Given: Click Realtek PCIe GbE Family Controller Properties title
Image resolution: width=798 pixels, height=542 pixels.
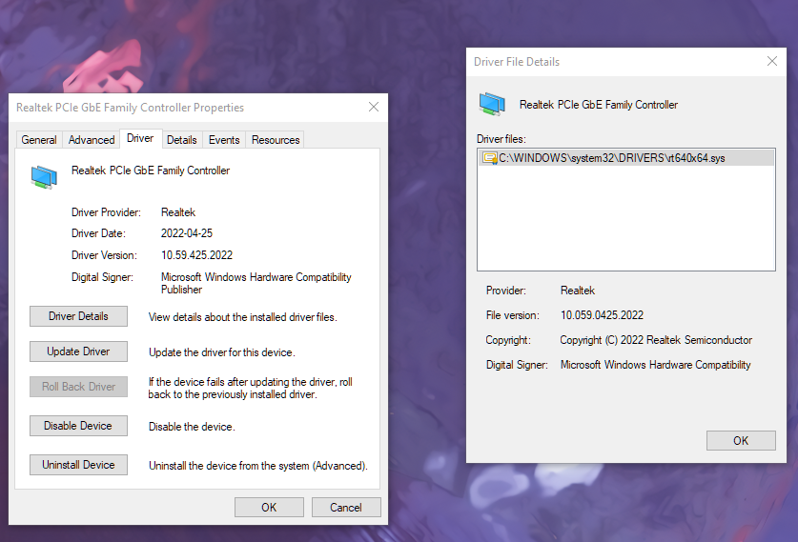Looking at the screenshot, I should pyautogui.click(x=131, y=108).
